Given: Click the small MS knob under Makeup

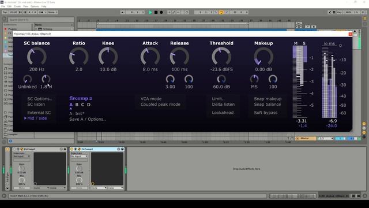Looking at the screenshot, I should coord(254,79).
